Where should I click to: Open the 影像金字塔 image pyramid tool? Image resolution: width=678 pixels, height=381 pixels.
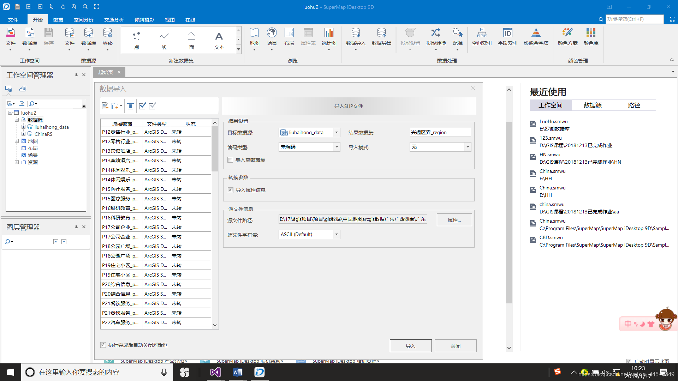tap(536, 37)
